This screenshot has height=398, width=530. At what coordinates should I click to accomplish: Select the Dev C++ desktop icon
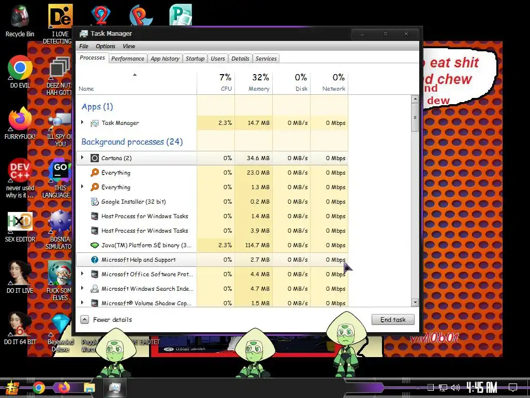20,178
